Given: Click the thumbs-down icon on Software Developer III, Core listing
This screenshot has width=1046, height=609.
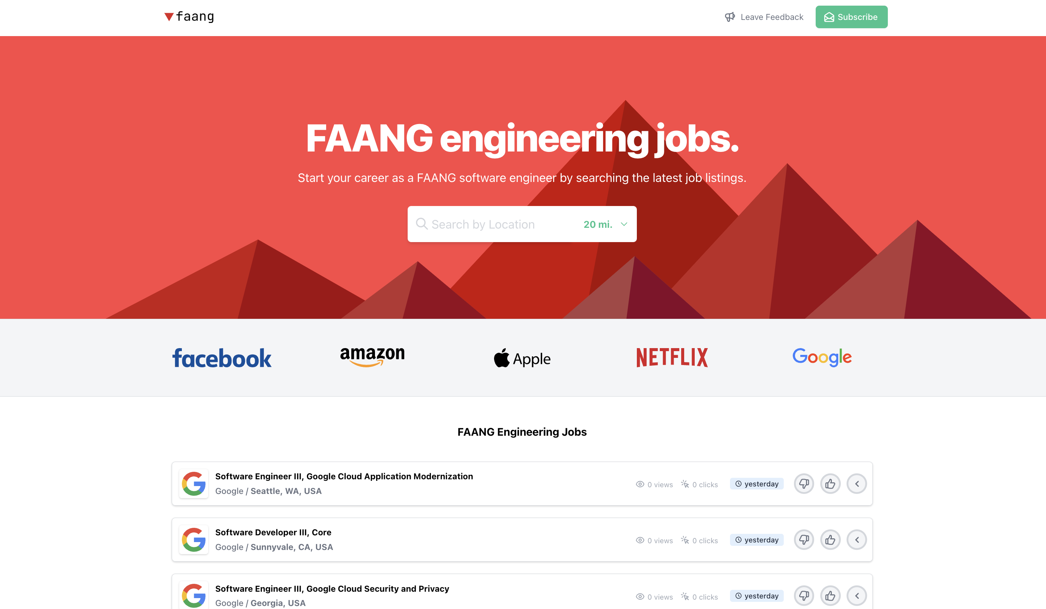Looking at the screenshot, I should pyautogui.click(x=804, y=539).
